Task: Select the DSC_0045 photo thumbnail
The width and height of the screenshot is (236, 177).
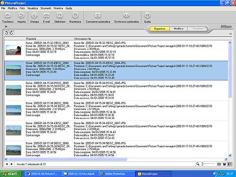Action: click(x=13, y=90)
